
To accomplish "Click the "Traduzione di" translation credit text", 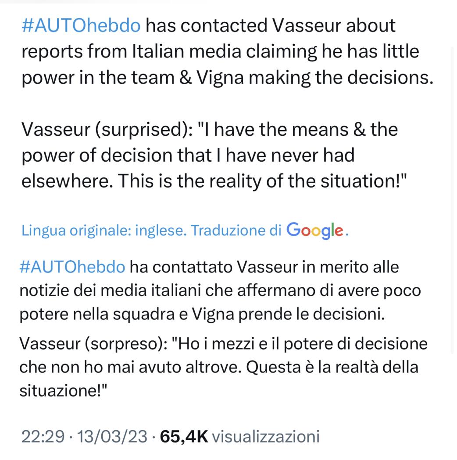I will pyautogui.click(x=236, y=230).
